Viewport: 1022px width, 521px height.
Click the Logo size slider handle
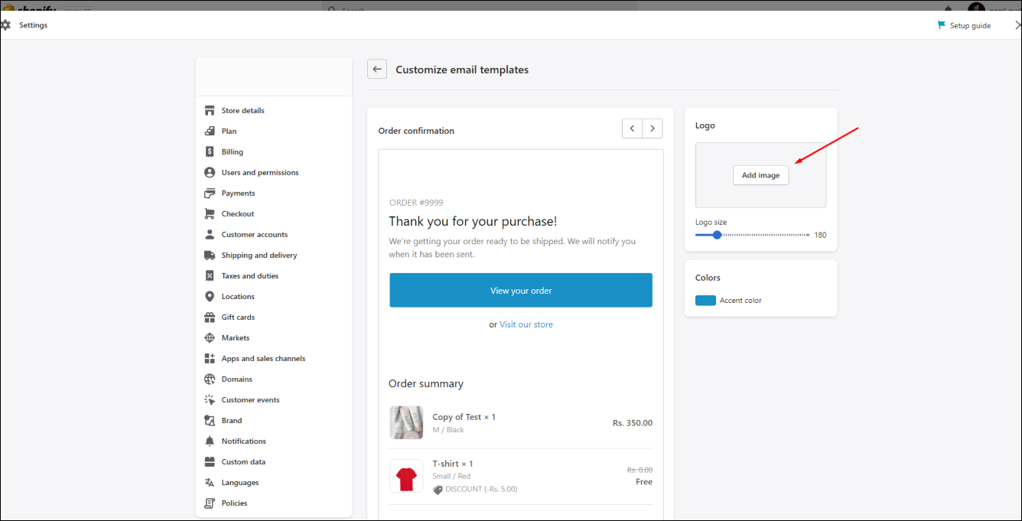[717, 235]
